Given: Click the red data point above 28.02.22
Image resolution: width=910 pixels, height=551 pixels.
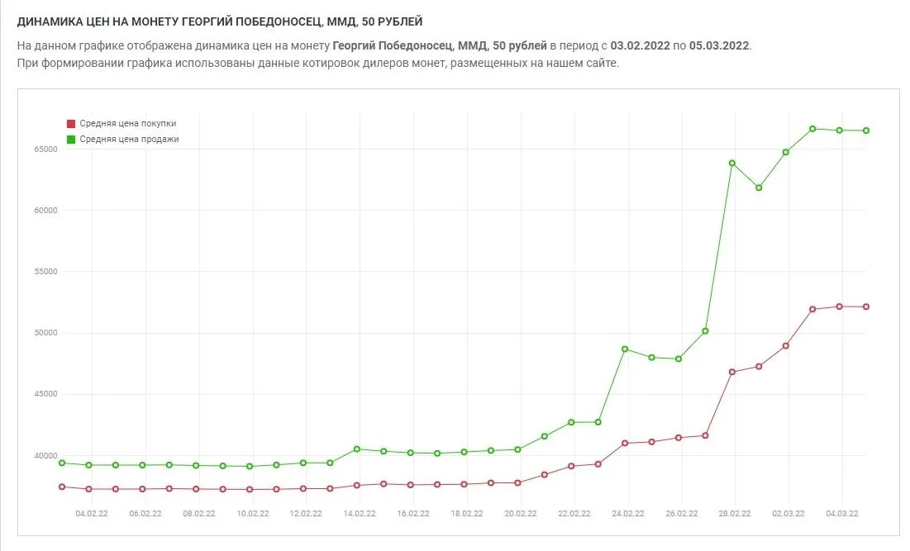Looking at the screenshot, I should pos(732,372).
